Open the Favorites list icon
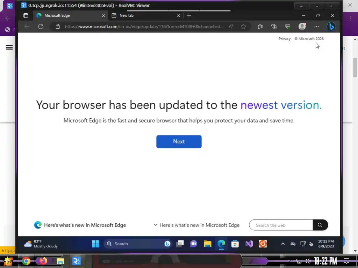Viewport: 358px width, 268px height. coord(260,27)
